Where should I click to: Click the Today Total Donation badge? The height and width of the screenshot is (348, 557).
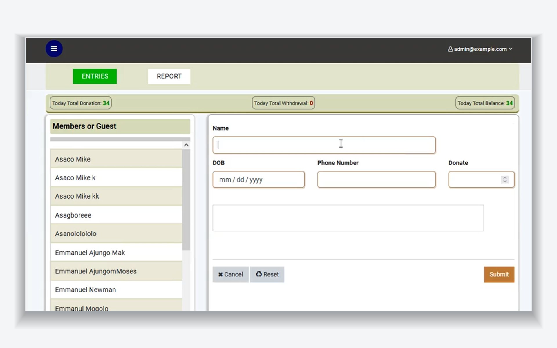tap(81, 103)
